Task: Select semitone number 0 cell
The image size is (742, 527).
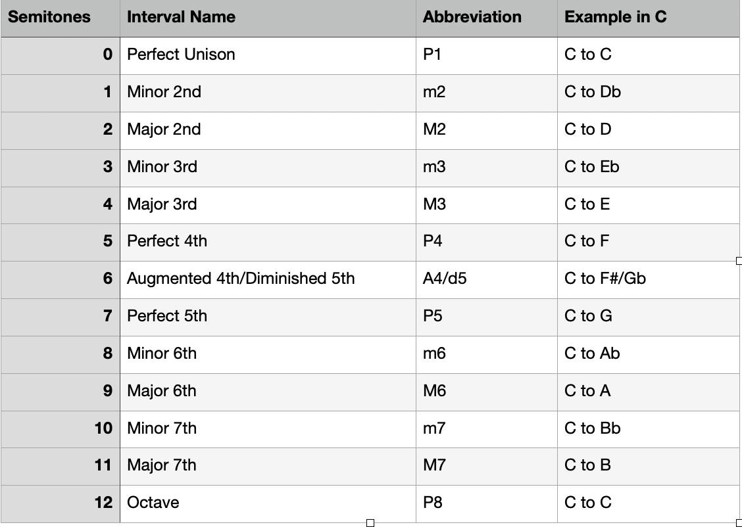Action: pos(60,55)
